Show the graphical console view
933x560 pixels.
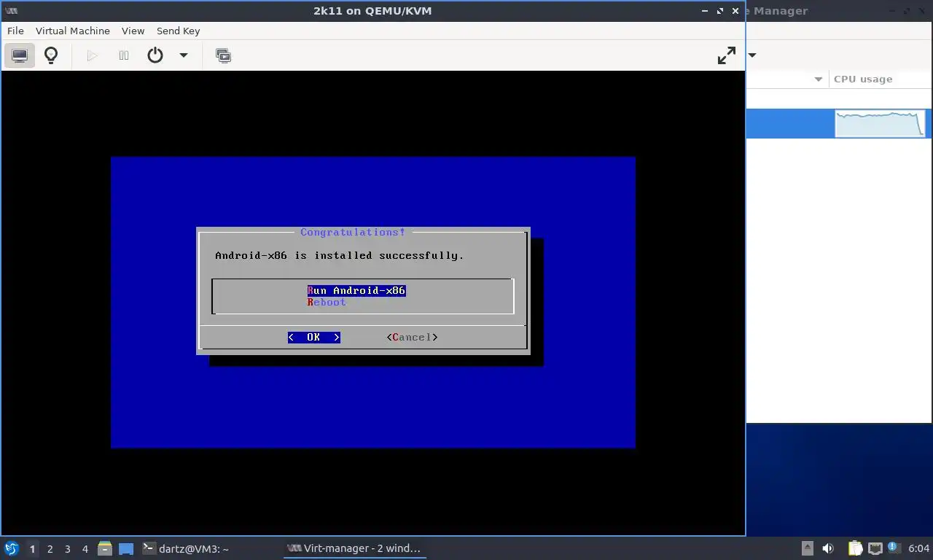(x=20, y=55)
